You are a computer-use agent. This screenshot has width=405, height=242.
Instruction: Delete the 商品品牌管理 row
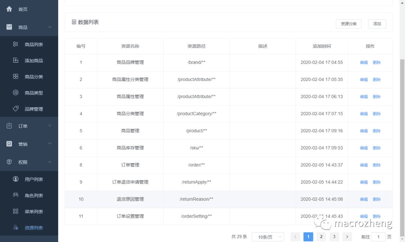(x=376, y=63)
